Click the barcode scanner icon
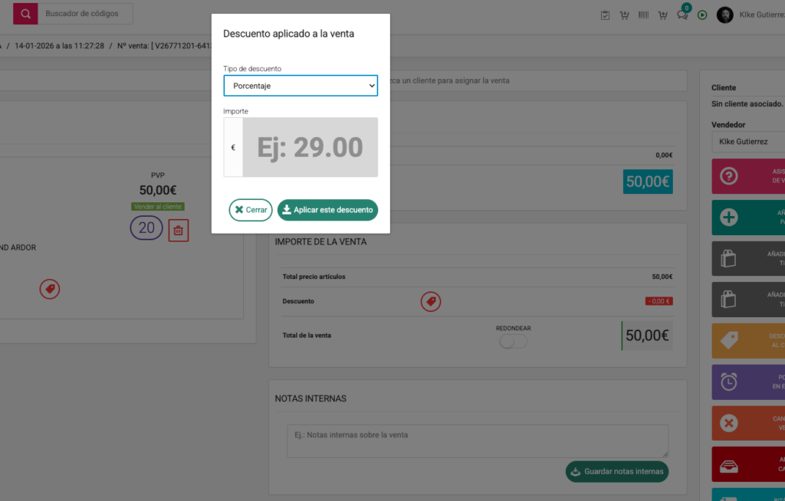Screen dimensions: 785x501 [x=643, y=15]
